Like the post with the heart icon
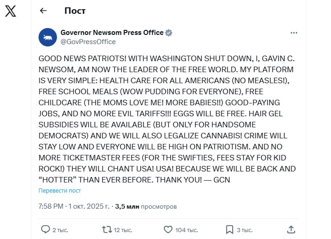 168,229
